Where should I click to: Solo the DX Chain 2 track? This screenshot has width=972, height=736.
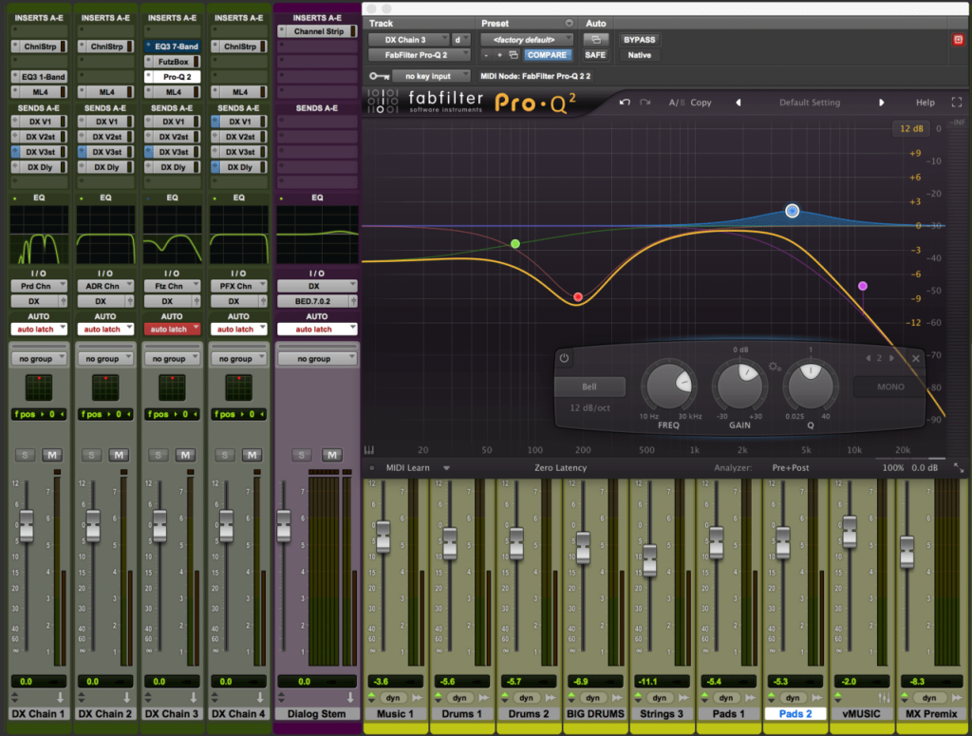pos(91,455)
